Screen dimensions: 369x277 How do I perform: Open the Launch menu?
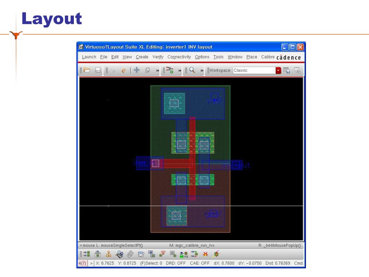[x=89, y=57]
